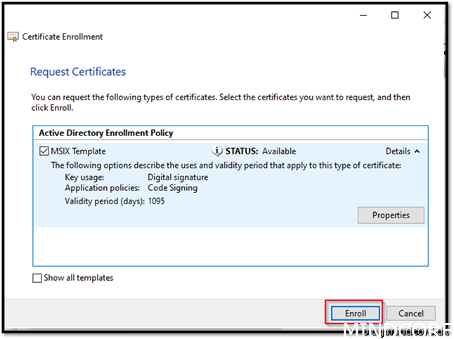Enable the Show all templates checkbox

37,278
